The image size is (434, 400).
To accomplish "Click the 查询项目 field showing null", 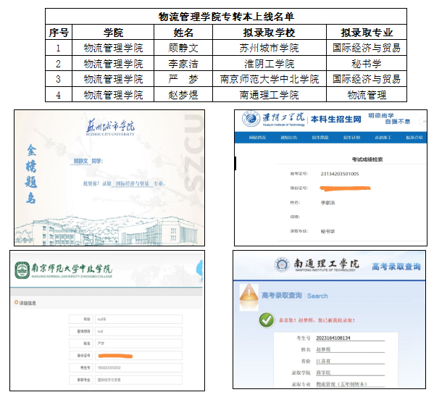I will [138, 331].
